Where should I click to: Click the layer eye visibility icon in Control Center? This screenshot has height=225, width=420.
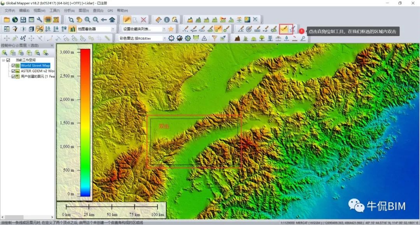point(46,53)
